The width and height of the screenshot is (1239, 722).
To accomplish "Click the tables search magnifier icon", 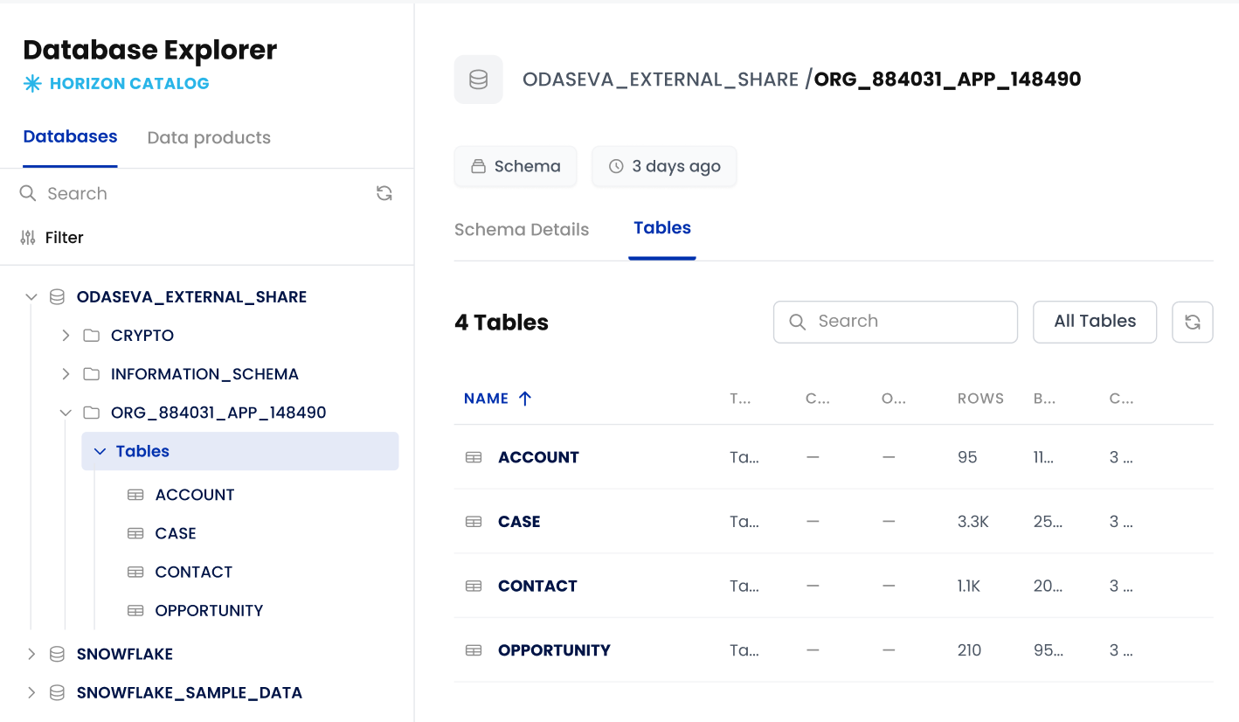I will click(x=797, y=322).
